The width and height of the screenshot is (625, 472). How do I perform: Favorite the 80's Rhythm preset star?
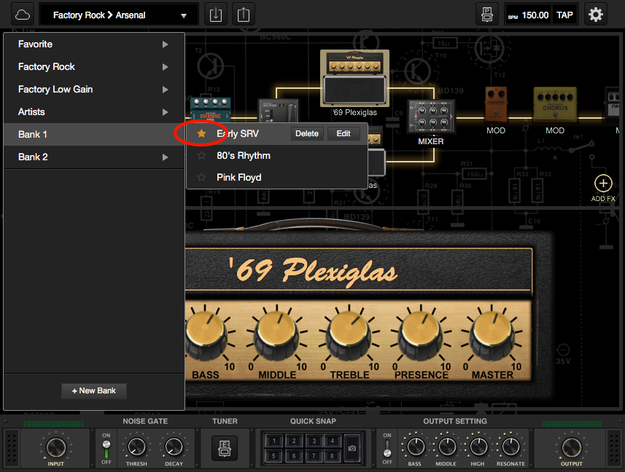(201, 155)
